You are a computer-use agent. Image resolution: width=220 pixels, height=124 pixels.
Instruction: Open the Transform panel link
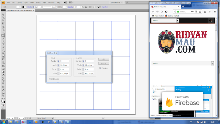pos(105,7)
